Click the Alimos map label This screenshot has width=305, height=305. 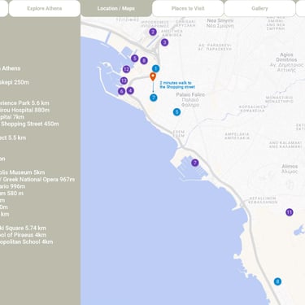pyautogui.click(x=290, y=168)
